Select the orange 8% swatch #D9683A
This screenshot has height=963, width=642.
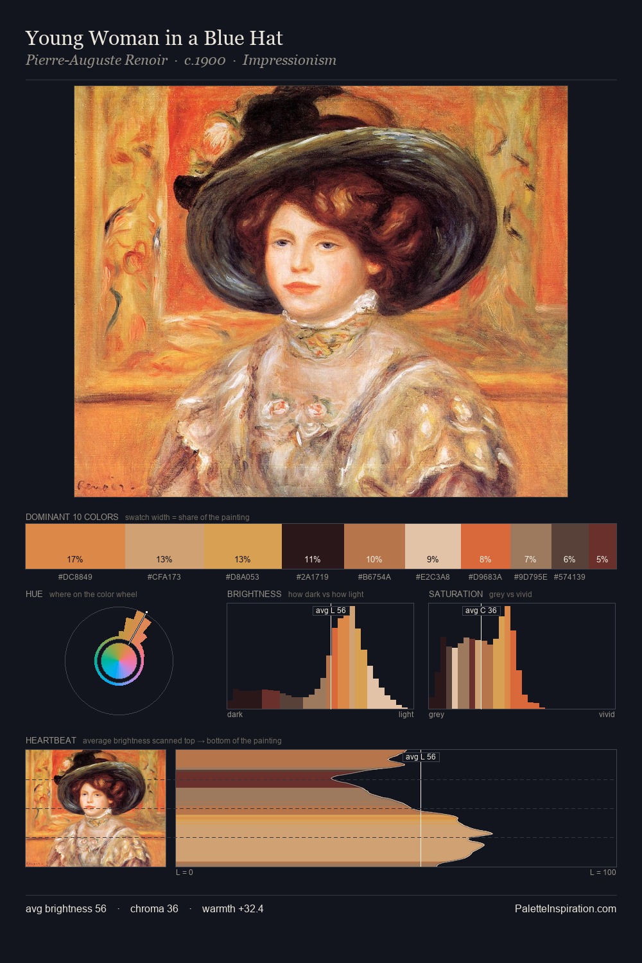pyautogui.click(x=486, y=546)
